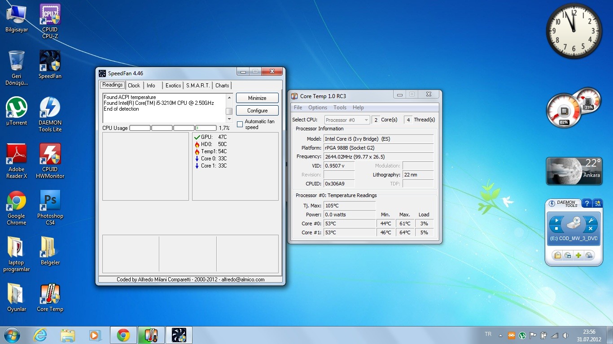
Task: Click the Temp1: 54C reading
Action: (x=210, y=151)
